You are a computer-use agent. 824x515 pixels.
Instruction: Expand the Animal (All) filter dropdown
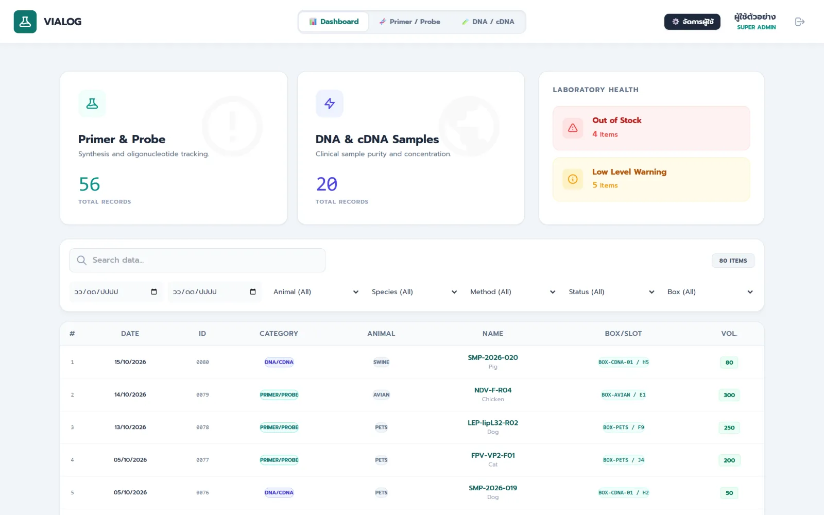pyautogui.click(x=316, y=291)
